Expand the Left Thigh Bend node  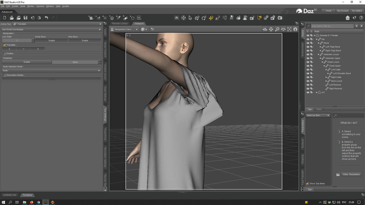coord(321,47)
